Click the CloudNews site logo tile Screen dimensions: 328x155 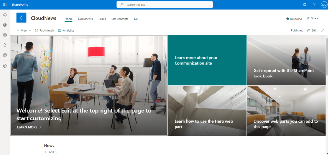pyautogui.click(x=21, y=18)
